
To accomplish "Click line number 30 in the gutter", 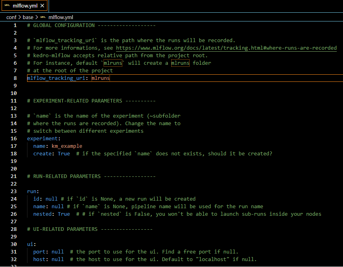I will coord(14,244).
